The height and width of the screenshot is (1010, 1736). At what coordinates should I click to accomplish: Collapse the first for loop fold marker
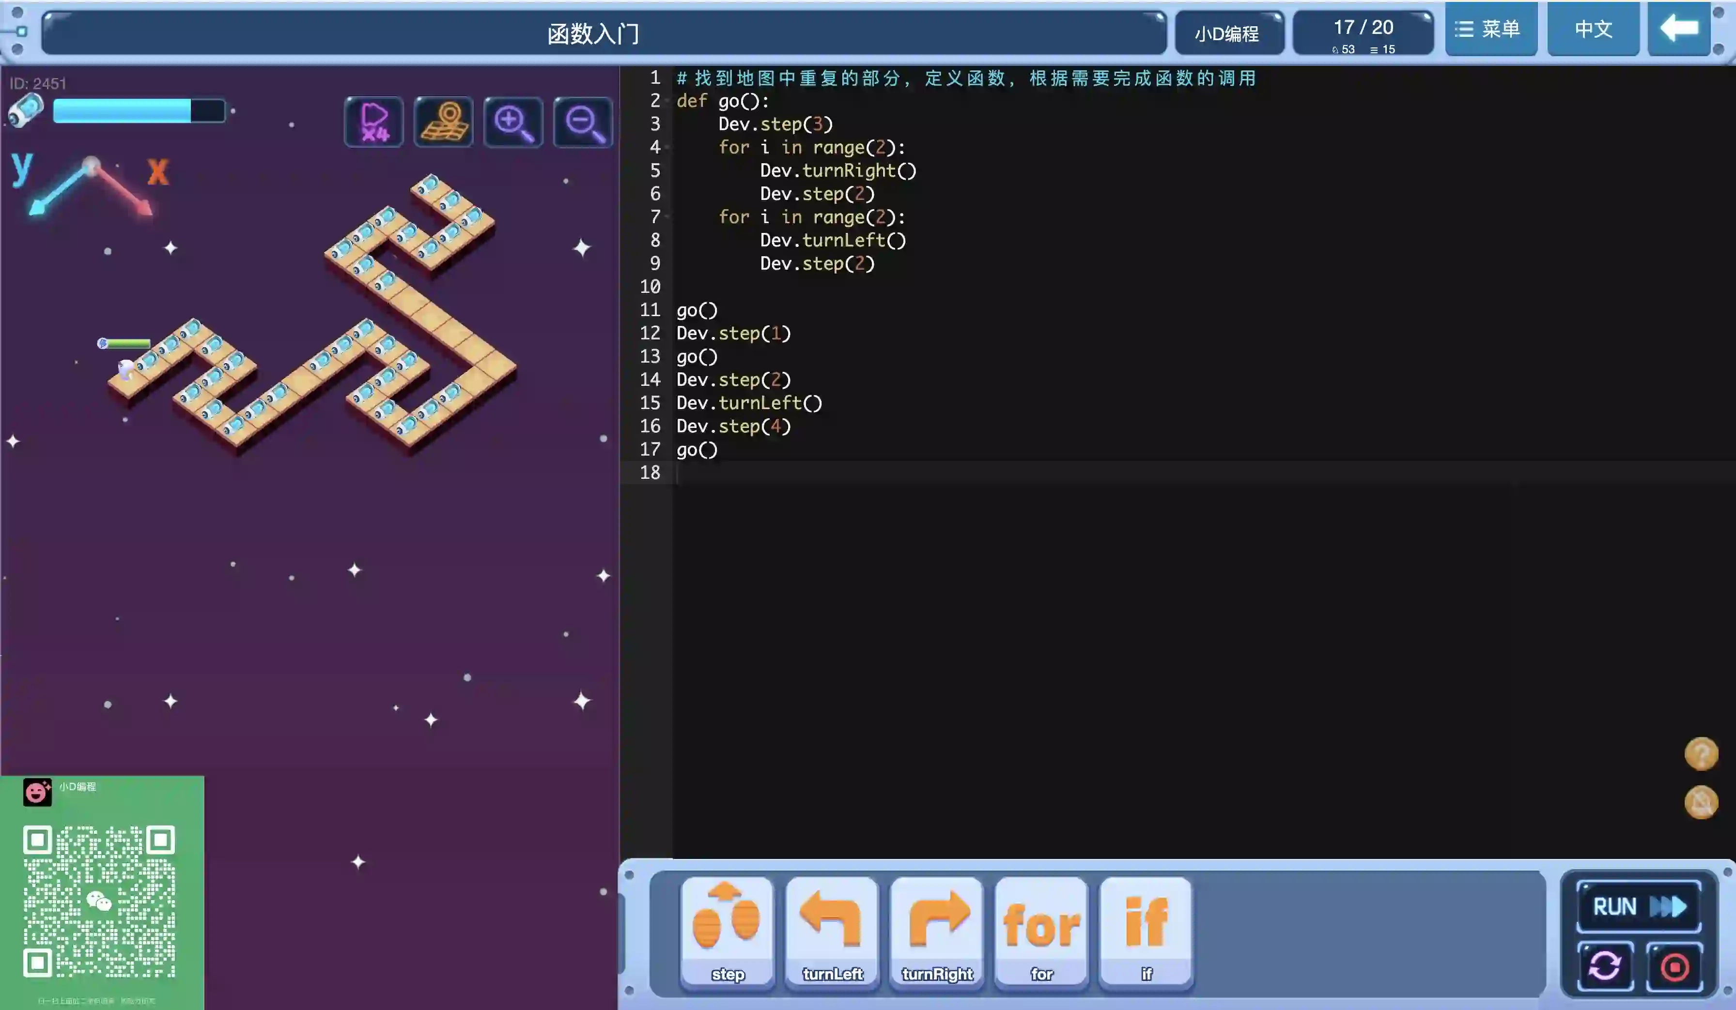(x=667, y=147)
